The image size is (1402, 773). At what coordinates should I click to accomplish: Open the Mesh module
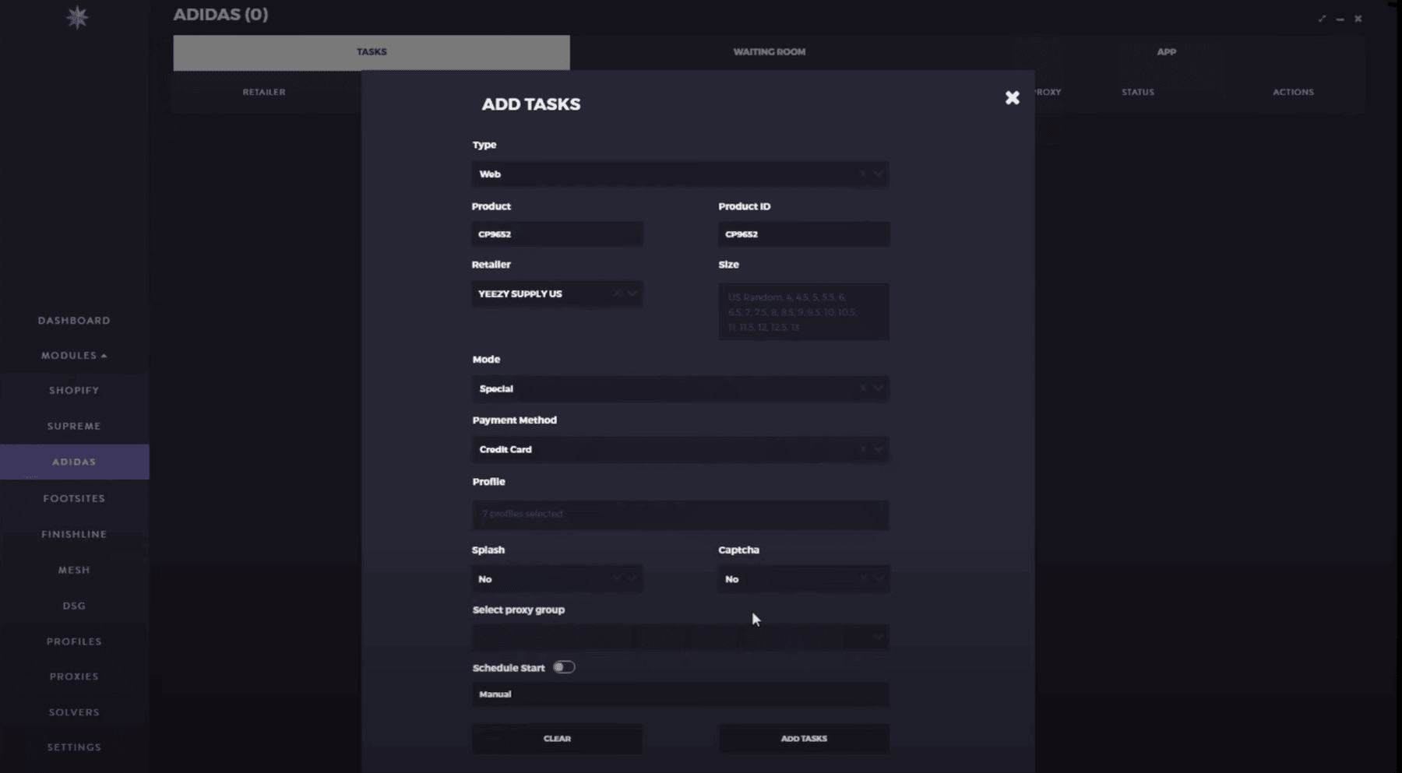(x=74, y=570)
